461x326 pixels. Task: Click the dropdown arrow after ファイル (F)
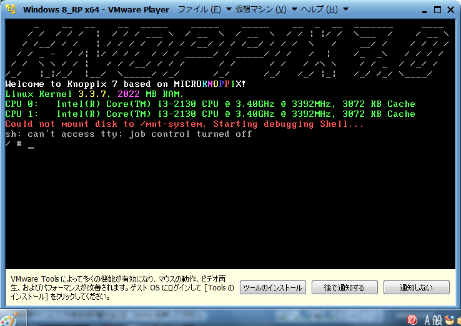click(x=229, y=9)
